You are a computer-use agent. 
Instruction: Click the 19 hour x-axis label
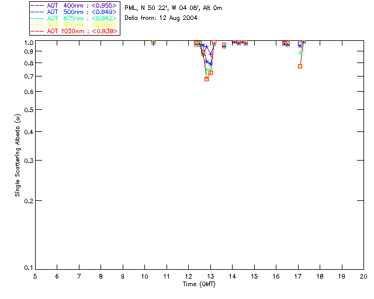coord(342,276)
